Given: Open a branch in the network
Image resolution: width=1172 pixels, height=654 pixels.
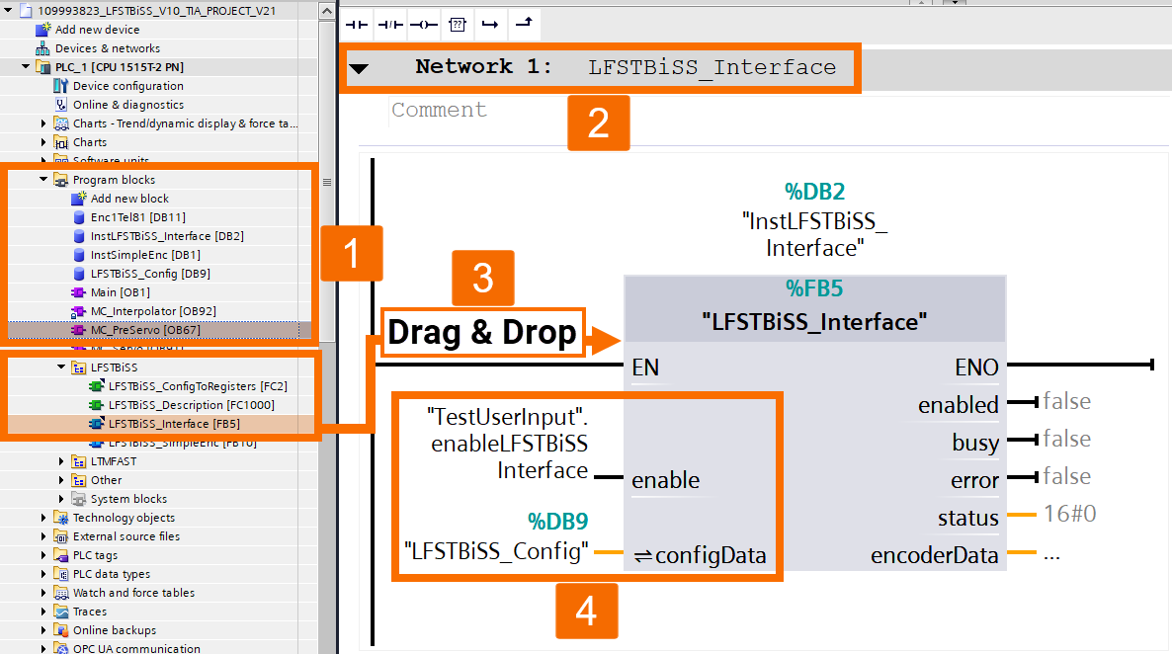Looking at the screenshot, I should [490, 25].
